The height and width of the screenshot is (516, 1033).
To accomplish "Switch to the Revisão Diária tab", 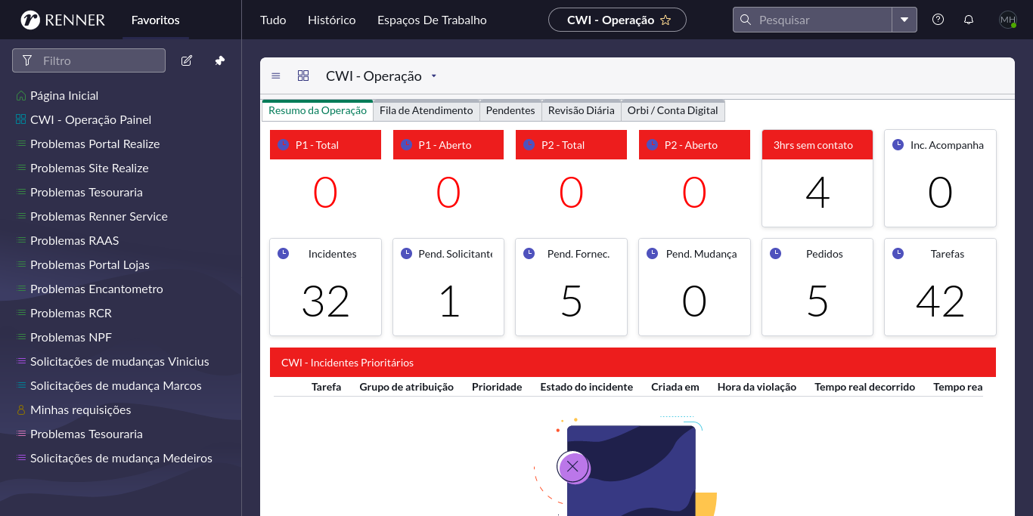I will [x=582, y=110].
